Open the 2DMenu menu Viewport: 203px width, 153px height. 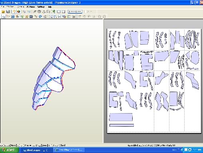point(31,7)
